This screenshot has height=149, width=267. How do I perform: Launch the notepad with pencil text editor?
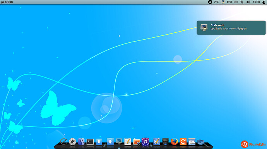[x=128, y=142]
